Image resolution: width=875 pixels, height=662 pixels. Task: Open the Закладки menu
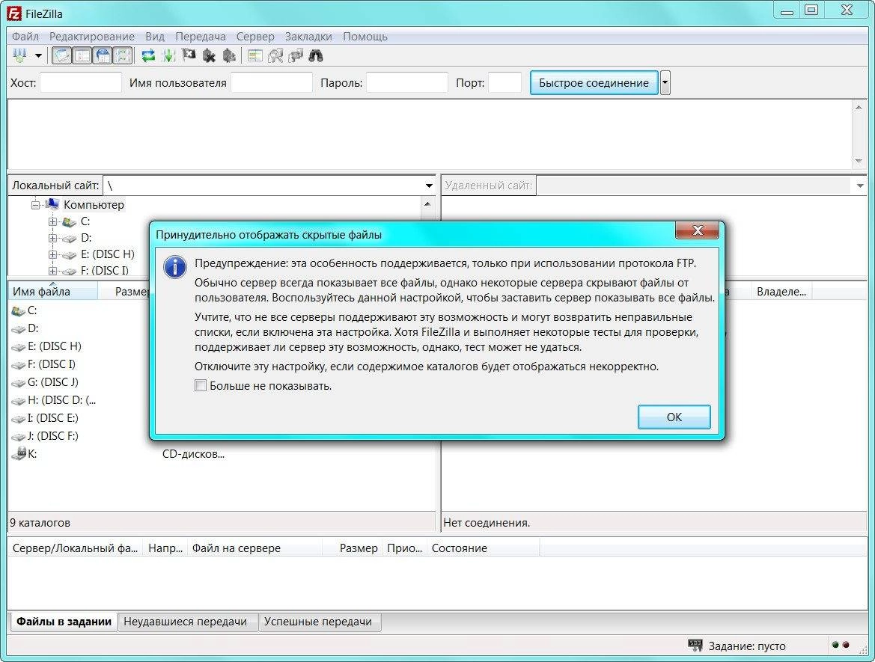[x=308, y=36]
